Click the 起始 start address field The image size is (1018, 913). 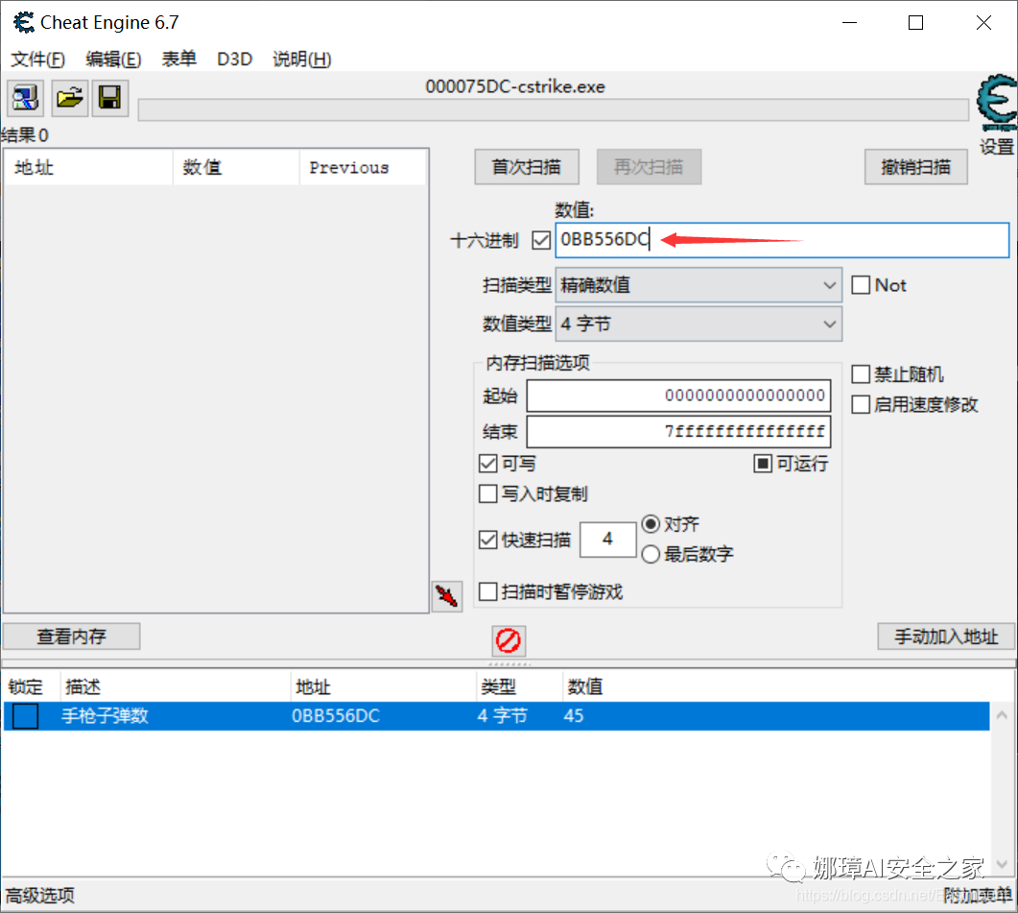pyautogui.click(x=678, y=396)
